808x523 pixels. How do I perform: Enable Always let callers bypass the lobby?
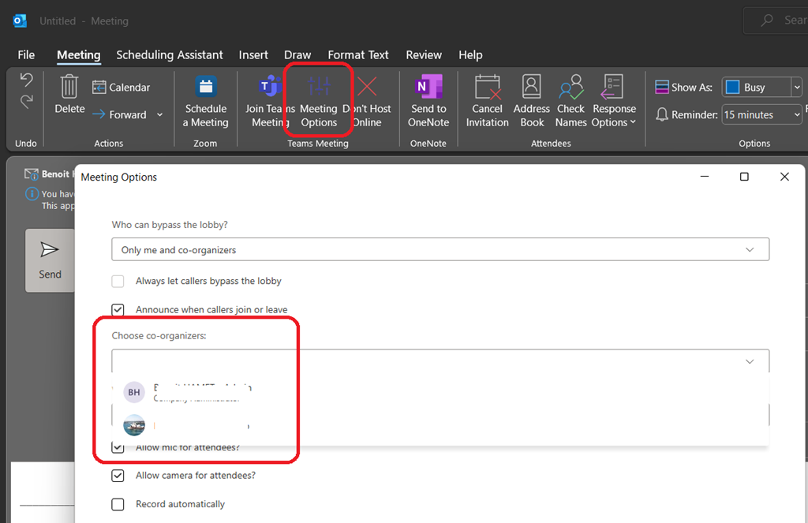tap(118, 281)
